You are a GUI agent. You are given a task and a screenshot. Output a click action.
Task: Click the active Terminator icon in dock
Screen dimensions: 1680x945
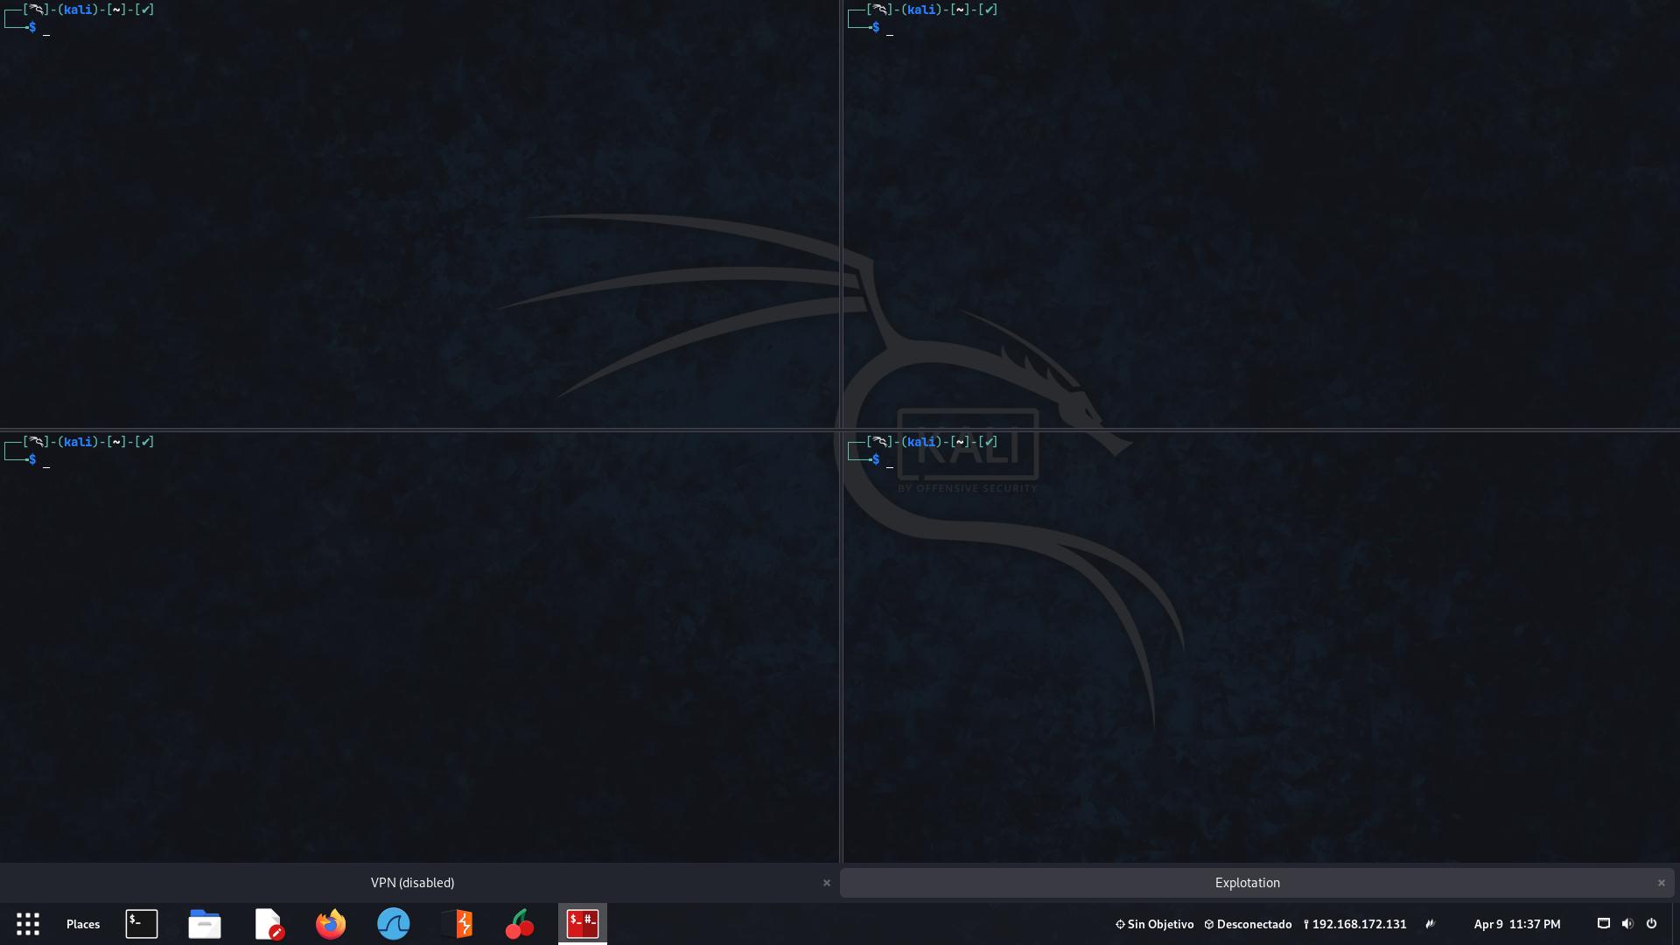coord(583,924)
